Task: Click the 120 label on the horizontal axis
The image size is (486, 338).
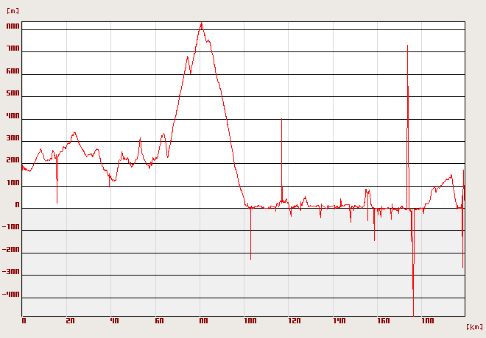Action: point(295,321)
